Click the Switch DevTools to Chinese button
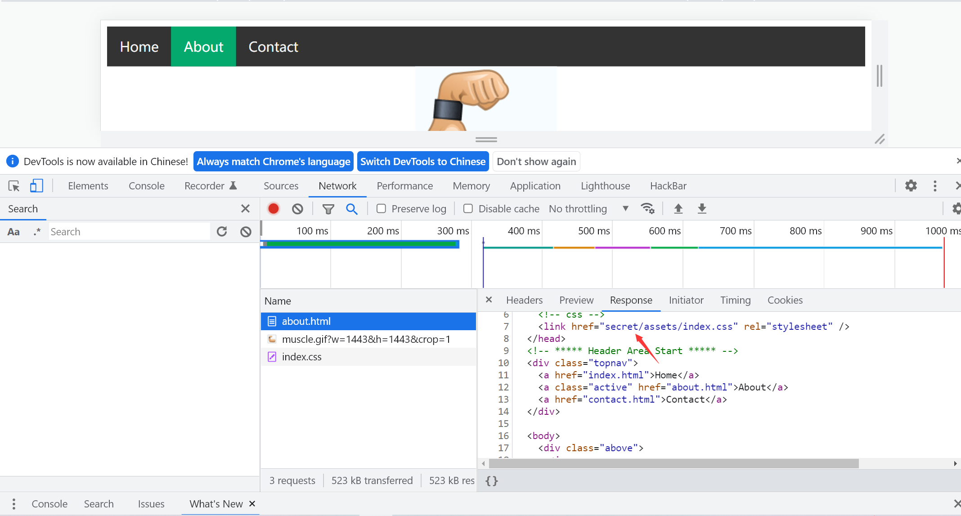 click(422, 161)
